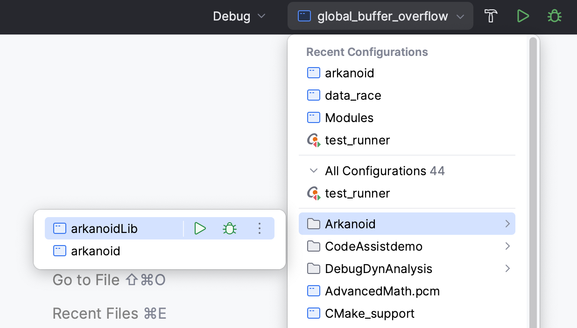Collapse the All Configurations section

coord(314,171)
